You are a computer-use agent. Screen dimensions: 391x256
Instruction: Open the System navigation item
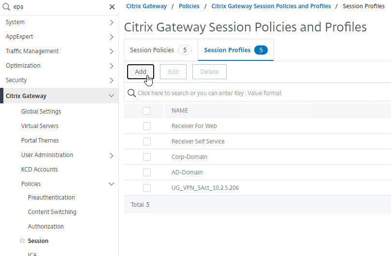click(x=15, y=22)
